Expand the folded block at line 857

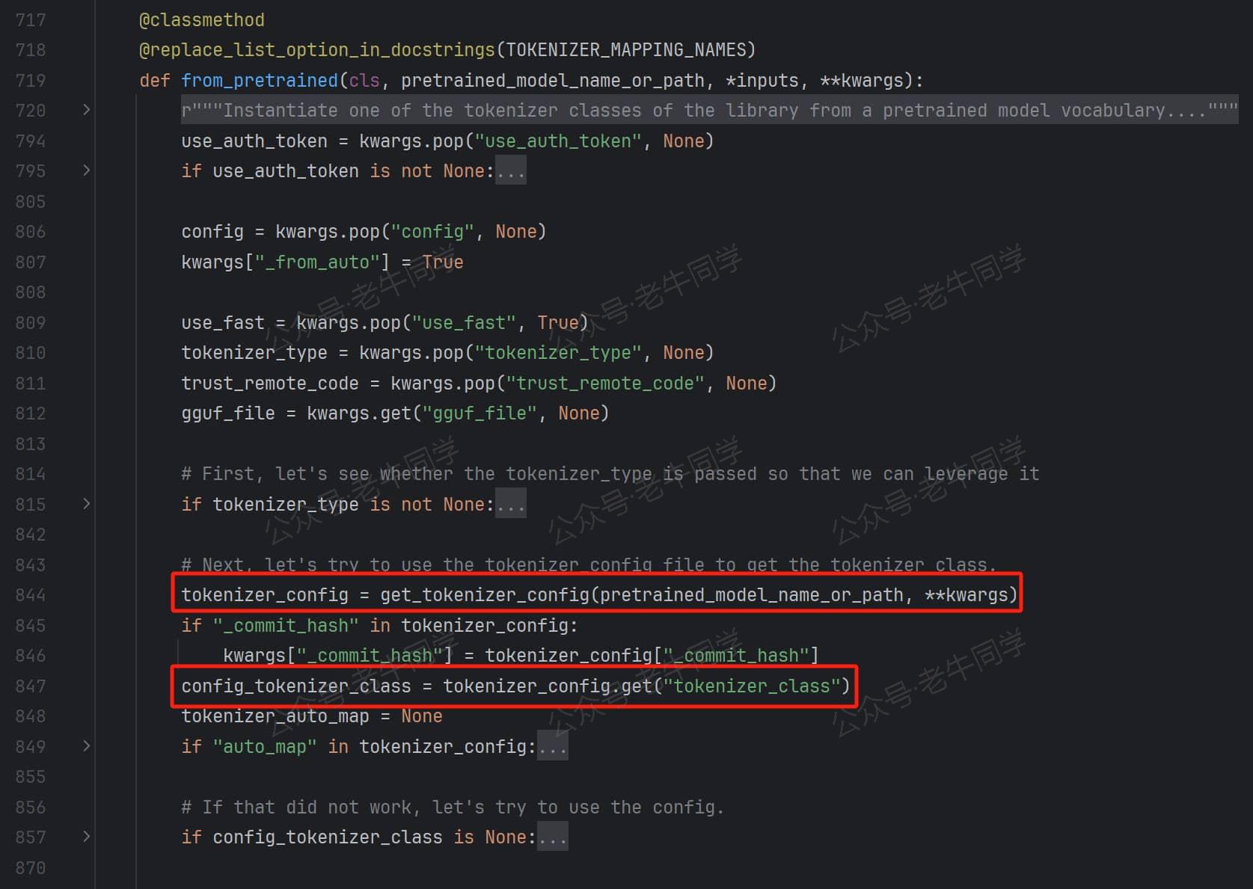tap(86, 837)
